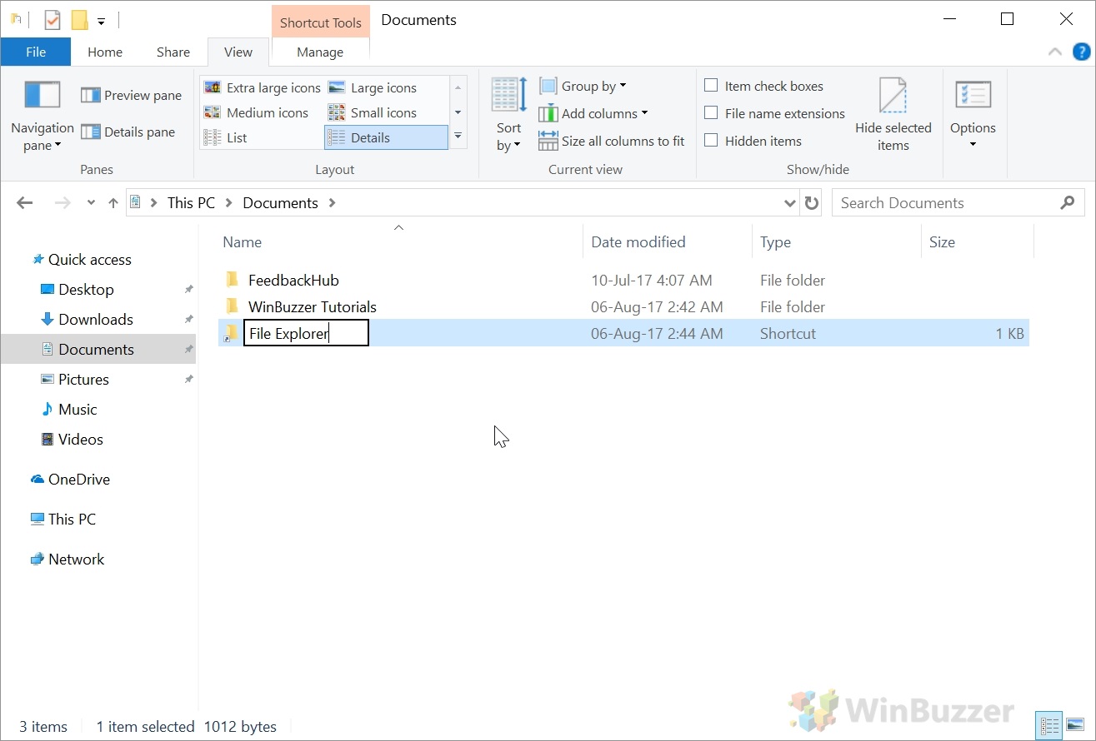
Task: Switch to the Home ribbon tab
Action: click(104, 52)
